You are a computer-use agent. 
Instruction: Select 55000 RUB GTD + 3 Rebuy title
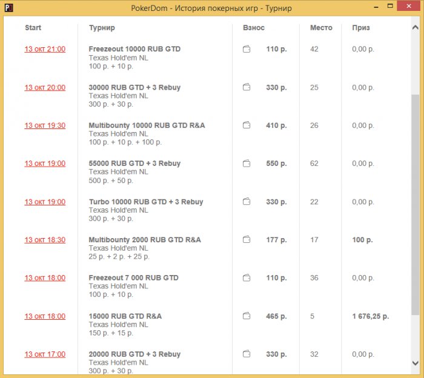coord(134,164)
